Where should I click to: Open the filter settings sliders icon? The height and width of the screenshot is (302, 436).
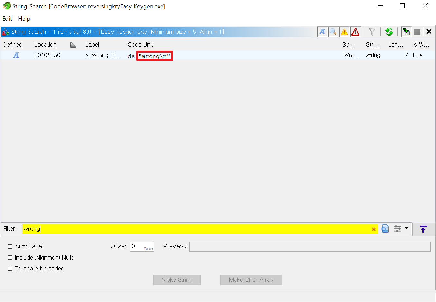point(398,229)
